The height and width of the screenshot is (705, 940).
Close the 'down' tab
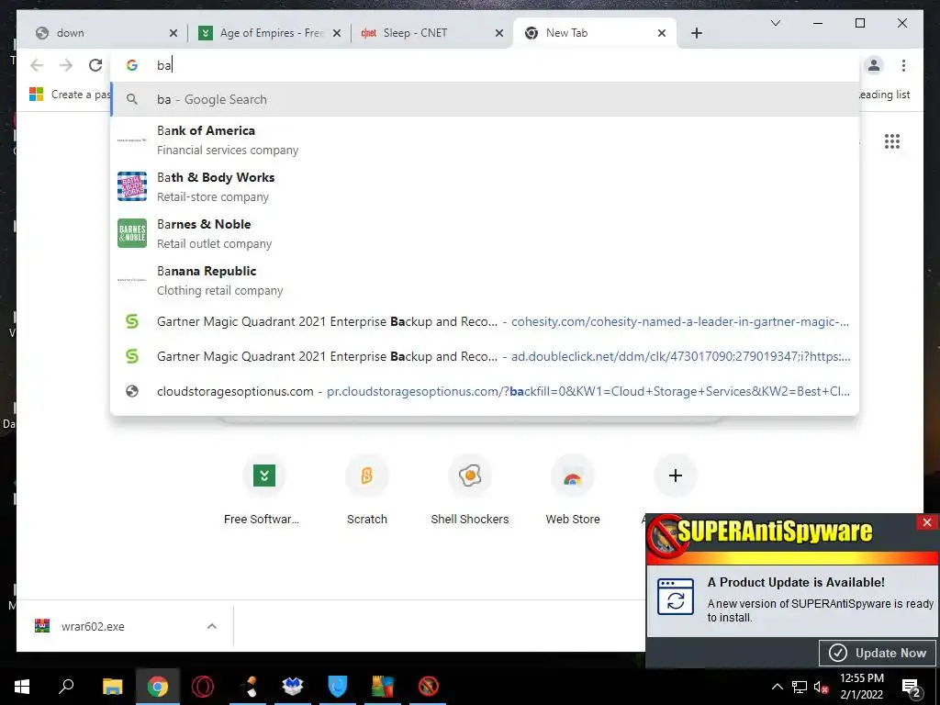pyautogui.click(x=173, y=33)
